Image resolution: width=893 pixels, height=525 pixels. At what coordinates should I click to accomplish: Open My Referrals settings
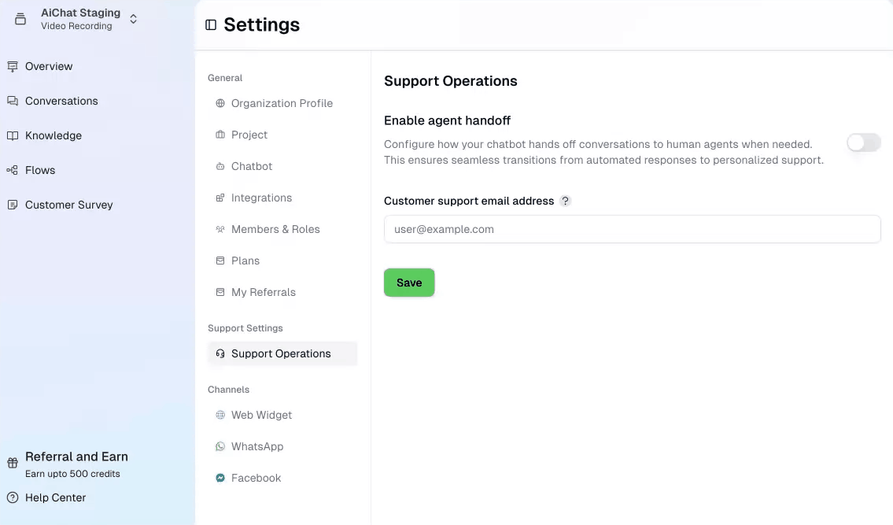coord(263,293)
